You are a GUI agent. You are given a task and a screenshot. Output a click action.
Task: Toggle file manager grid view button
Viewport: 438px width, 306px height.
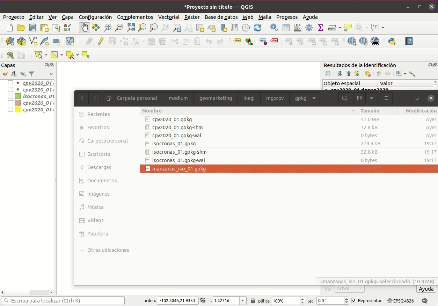pos(359,98)
